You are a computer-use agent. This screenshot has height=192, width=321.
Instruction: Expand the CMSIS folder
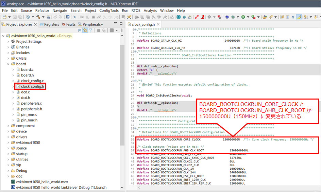[x=8, y=58]
